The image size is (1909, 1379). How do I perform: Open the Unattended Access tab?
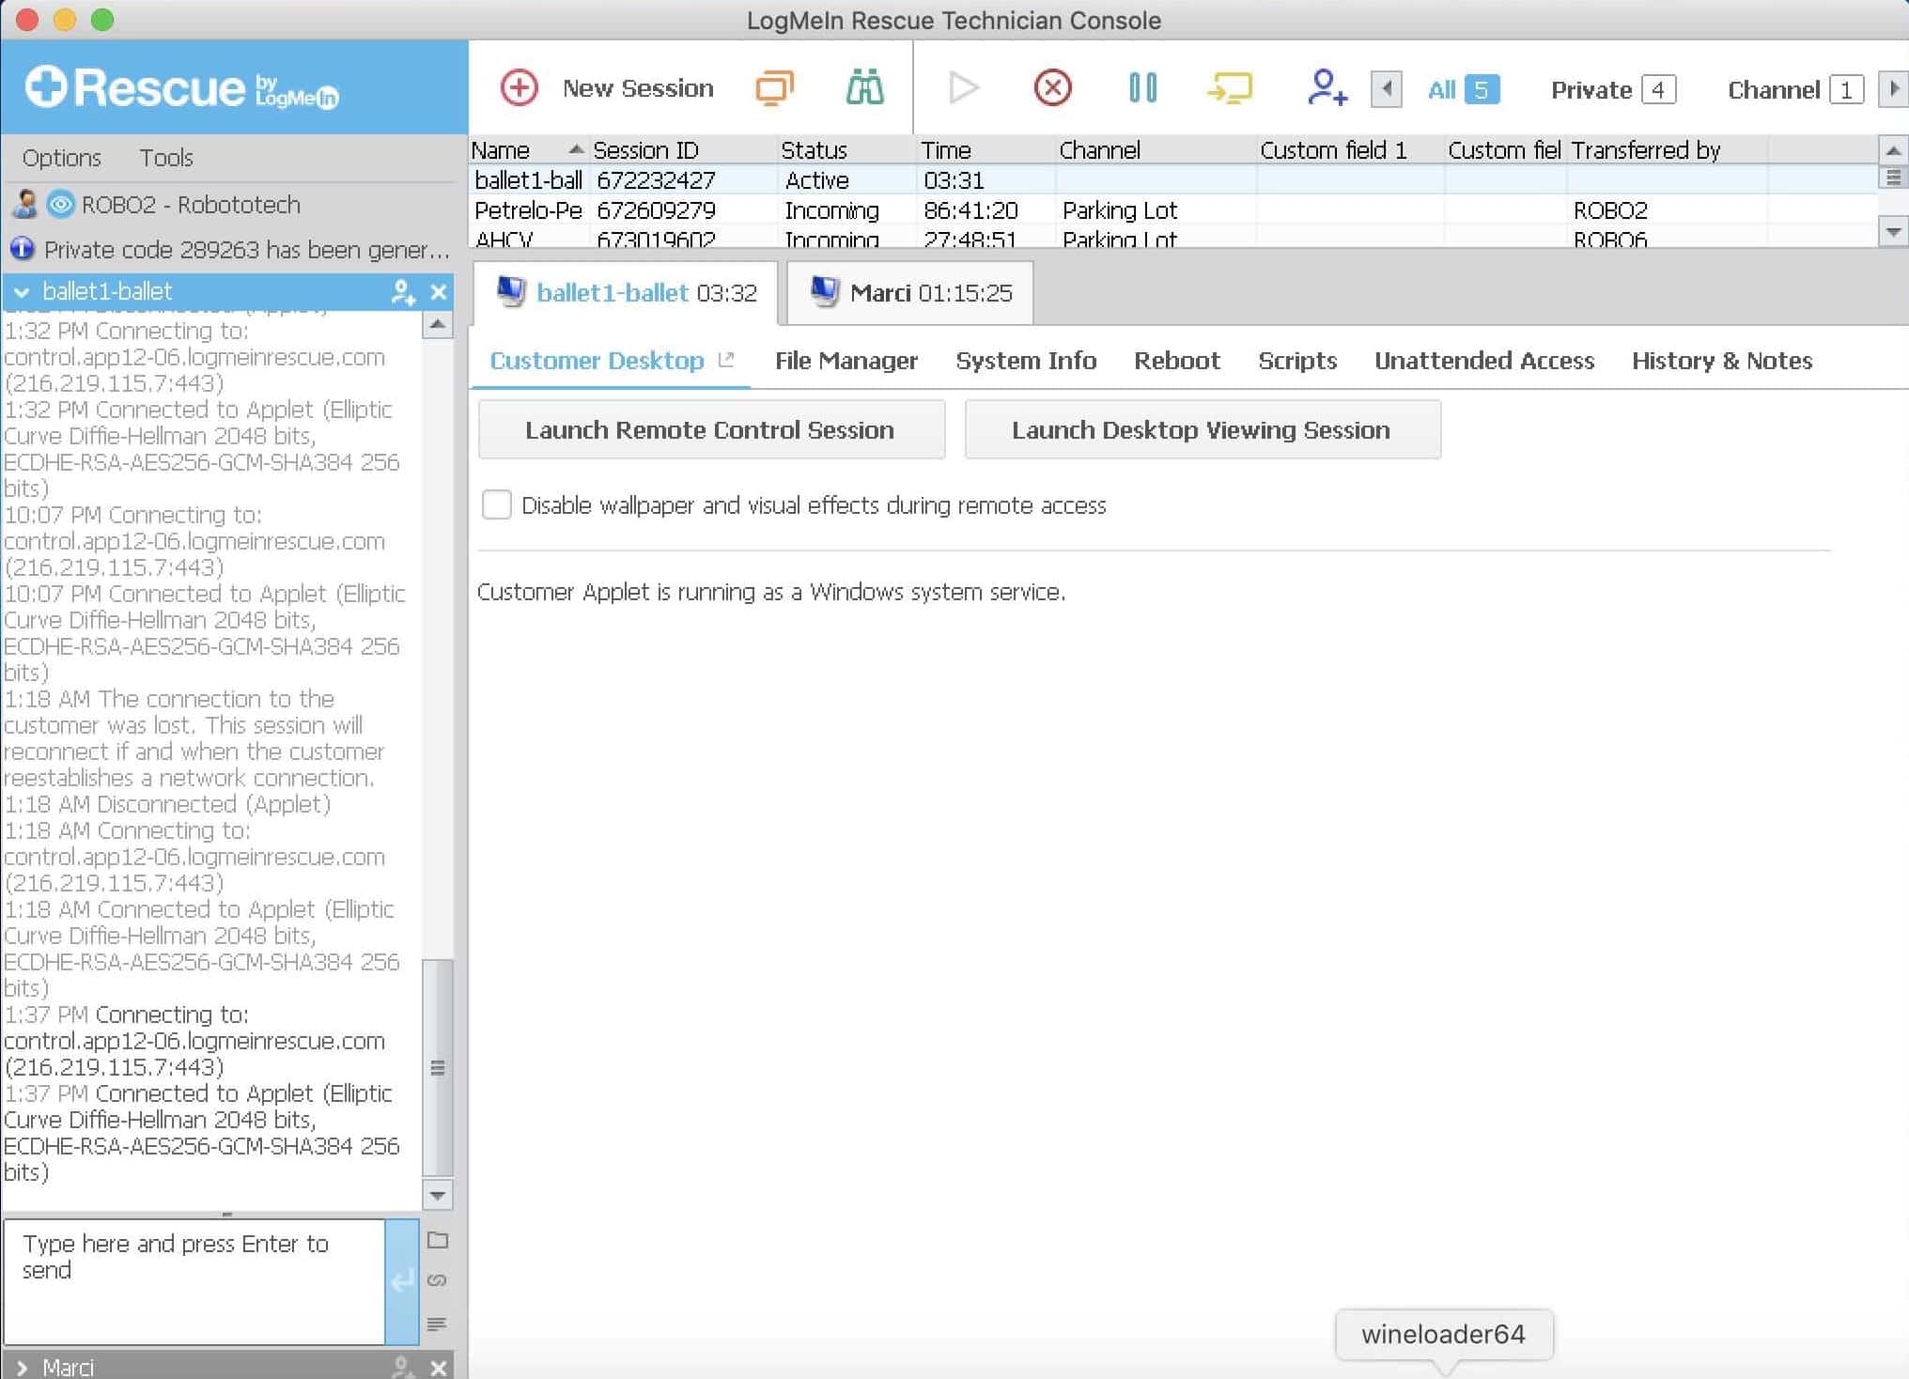1484,361
